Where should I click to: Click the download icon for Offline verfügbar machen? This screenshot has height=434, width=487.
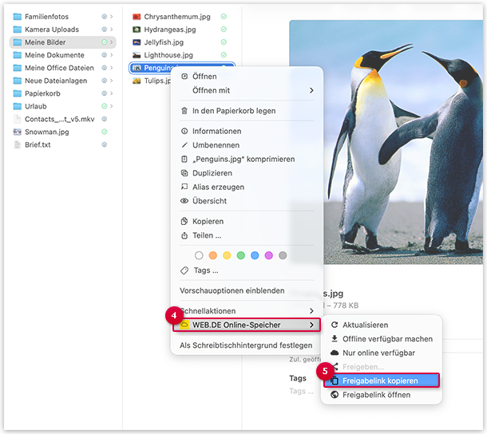pos(334,339)
